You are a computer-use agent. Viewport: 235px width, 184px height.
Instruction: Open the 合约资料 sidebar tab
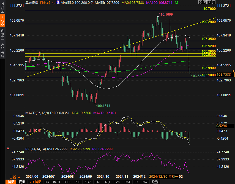coord(2,50)
